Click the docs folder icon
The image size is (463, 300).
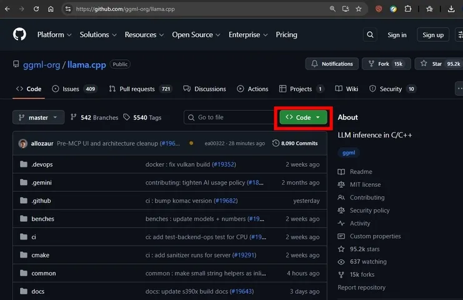pos(24,291)
